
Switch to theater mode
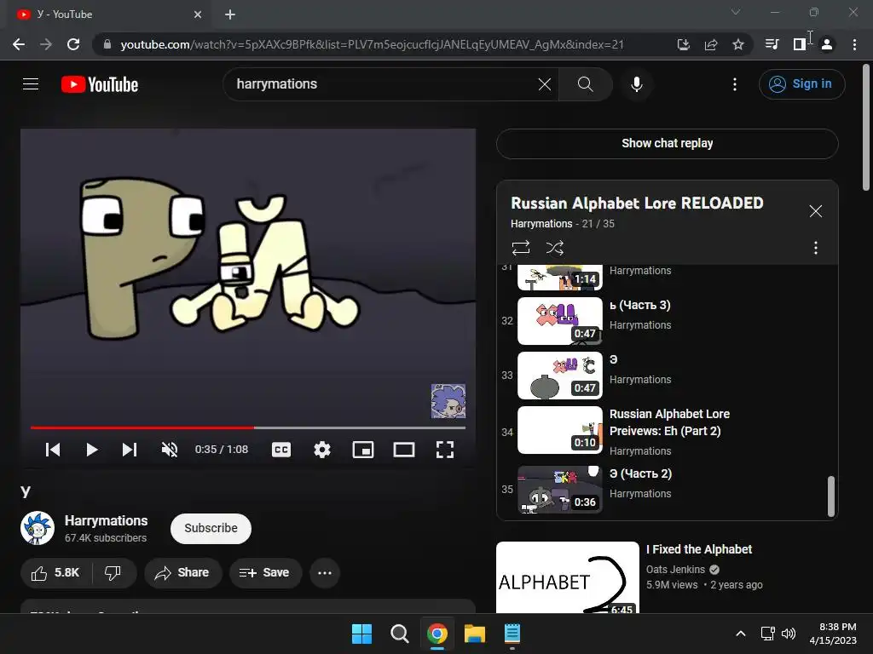(x=403, y=450)
